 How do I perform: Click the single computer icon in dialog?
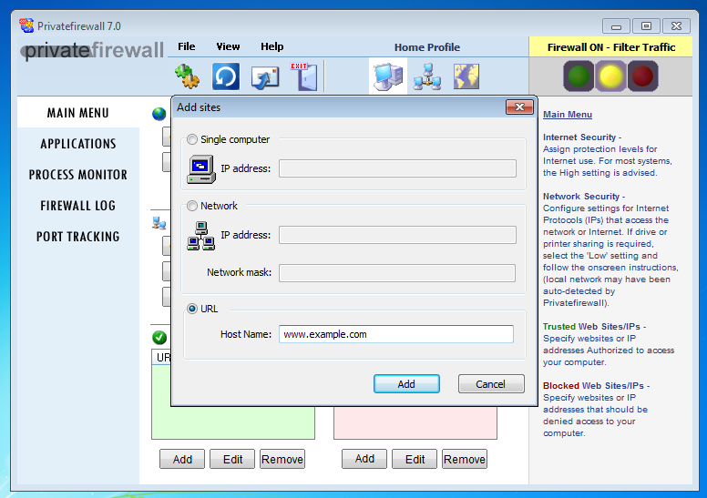click(x=201, y=169)
